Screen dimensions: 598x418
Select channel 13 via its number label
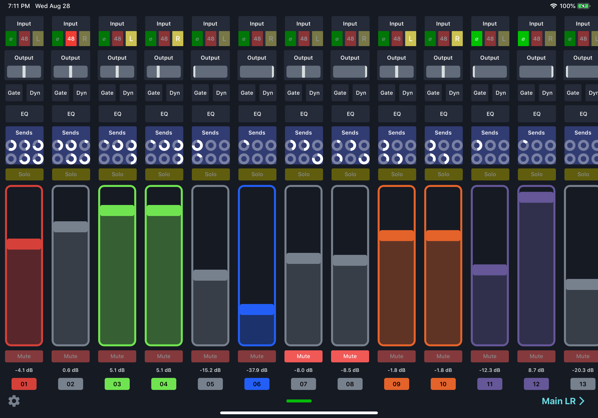[x=583, y=384]
